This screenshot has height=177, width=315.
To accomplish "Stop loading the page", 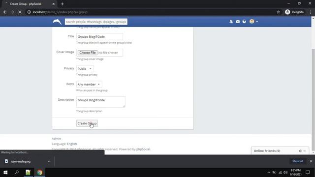I will click(20, 12).
